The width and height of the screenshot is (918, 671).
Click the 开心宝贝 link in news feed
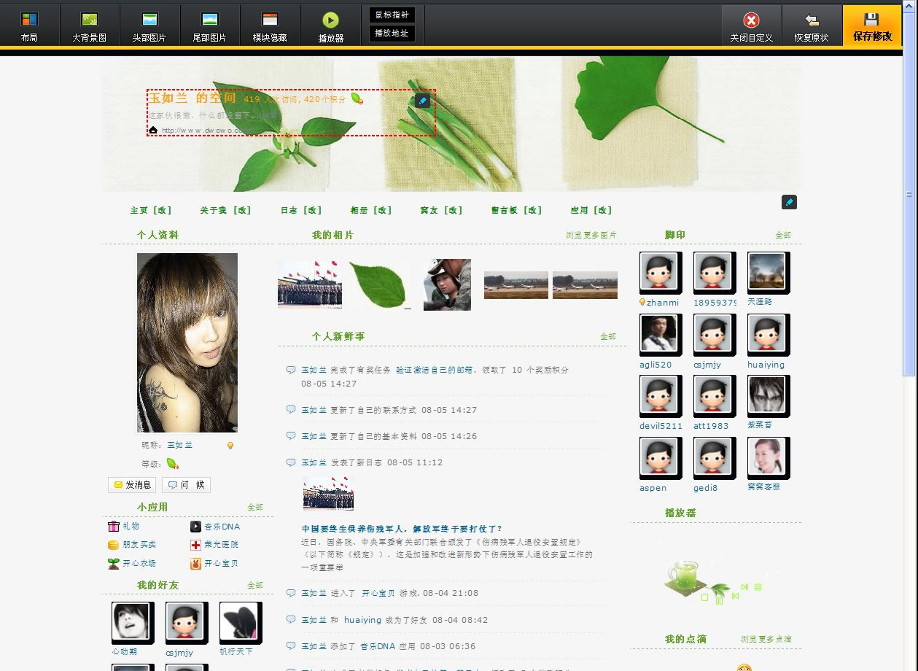click(x=378, y=593)
